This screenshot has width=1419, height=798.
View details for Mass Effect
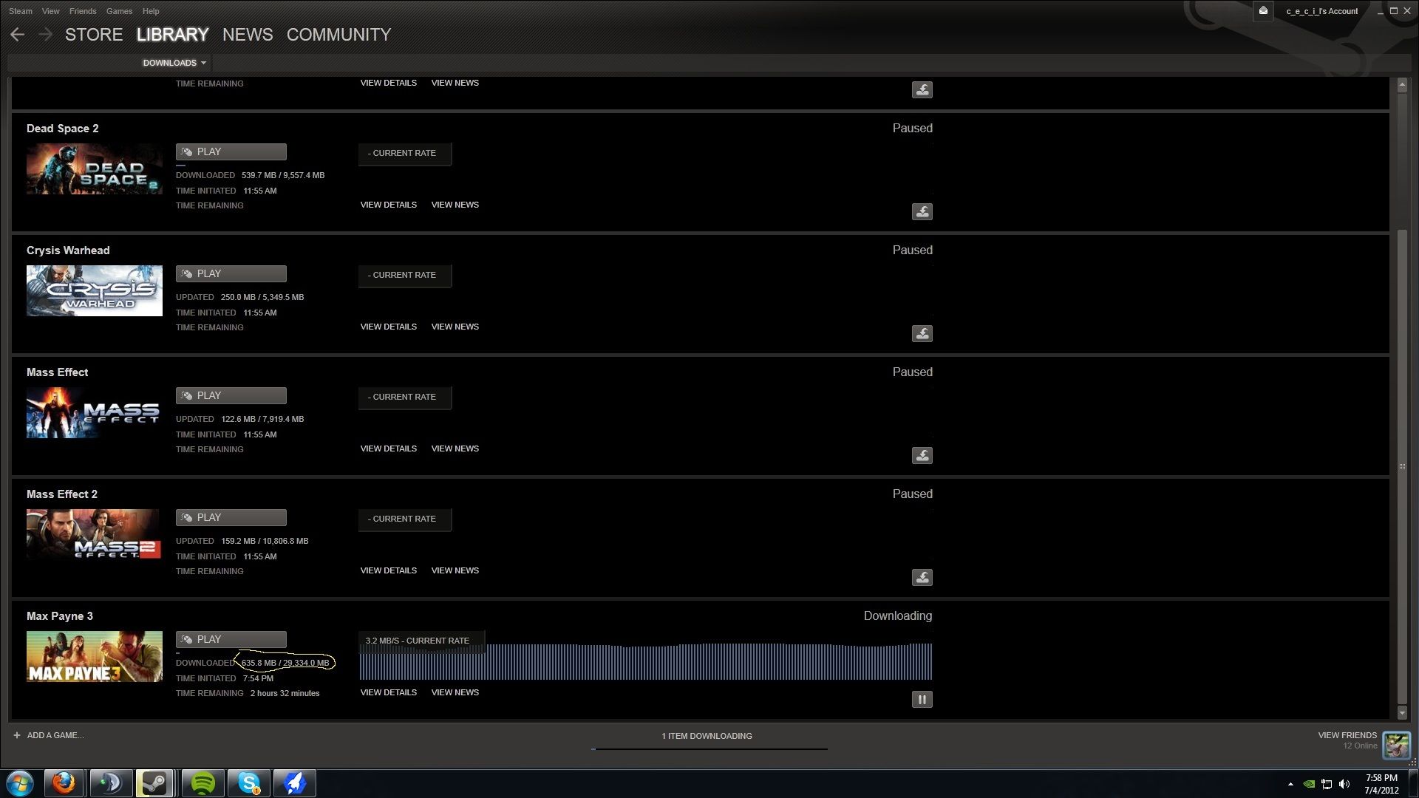click(389, 449)
